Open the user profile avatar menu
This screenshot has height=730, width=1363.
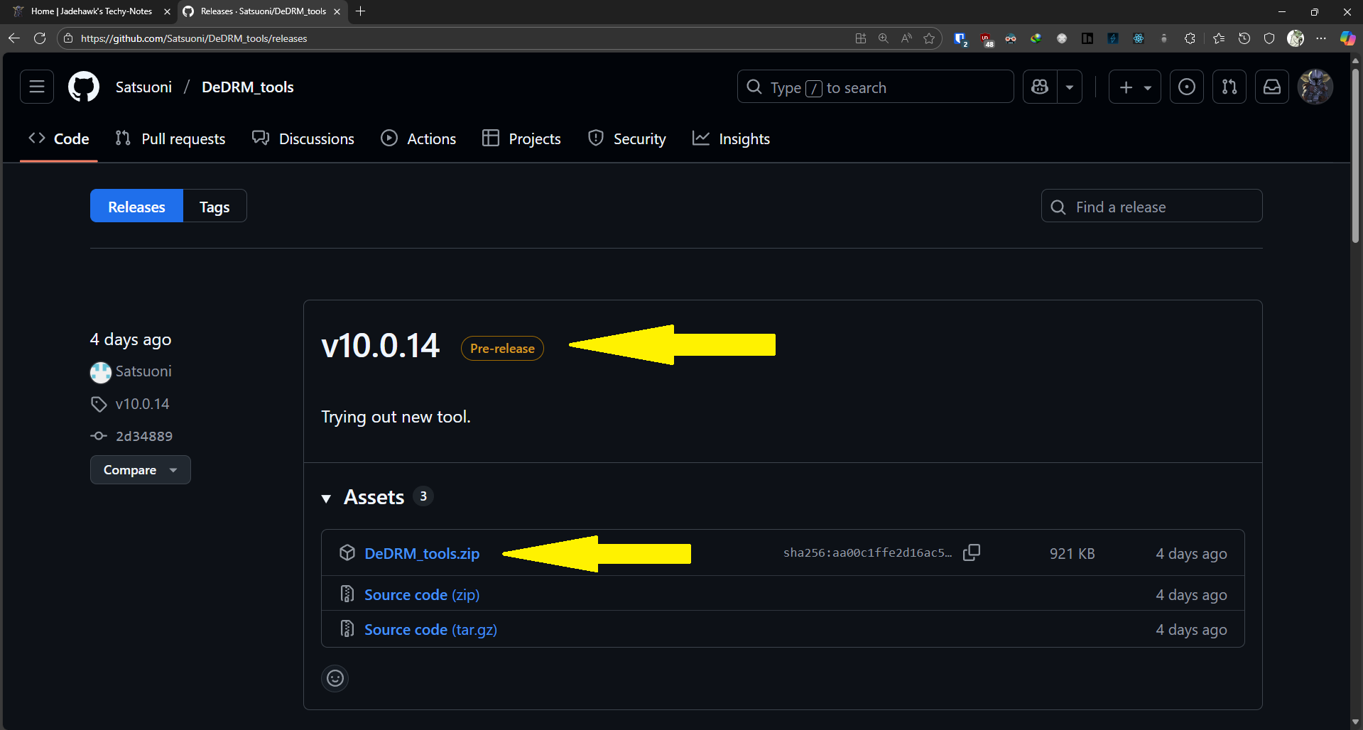1315,87
